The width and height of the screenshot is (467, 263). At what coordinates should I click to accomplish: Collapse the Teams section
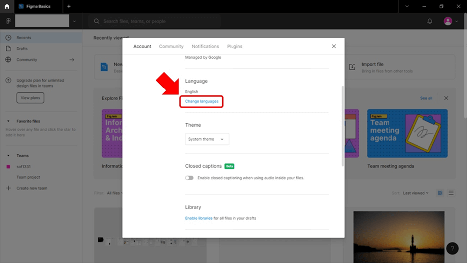[8, 155]
